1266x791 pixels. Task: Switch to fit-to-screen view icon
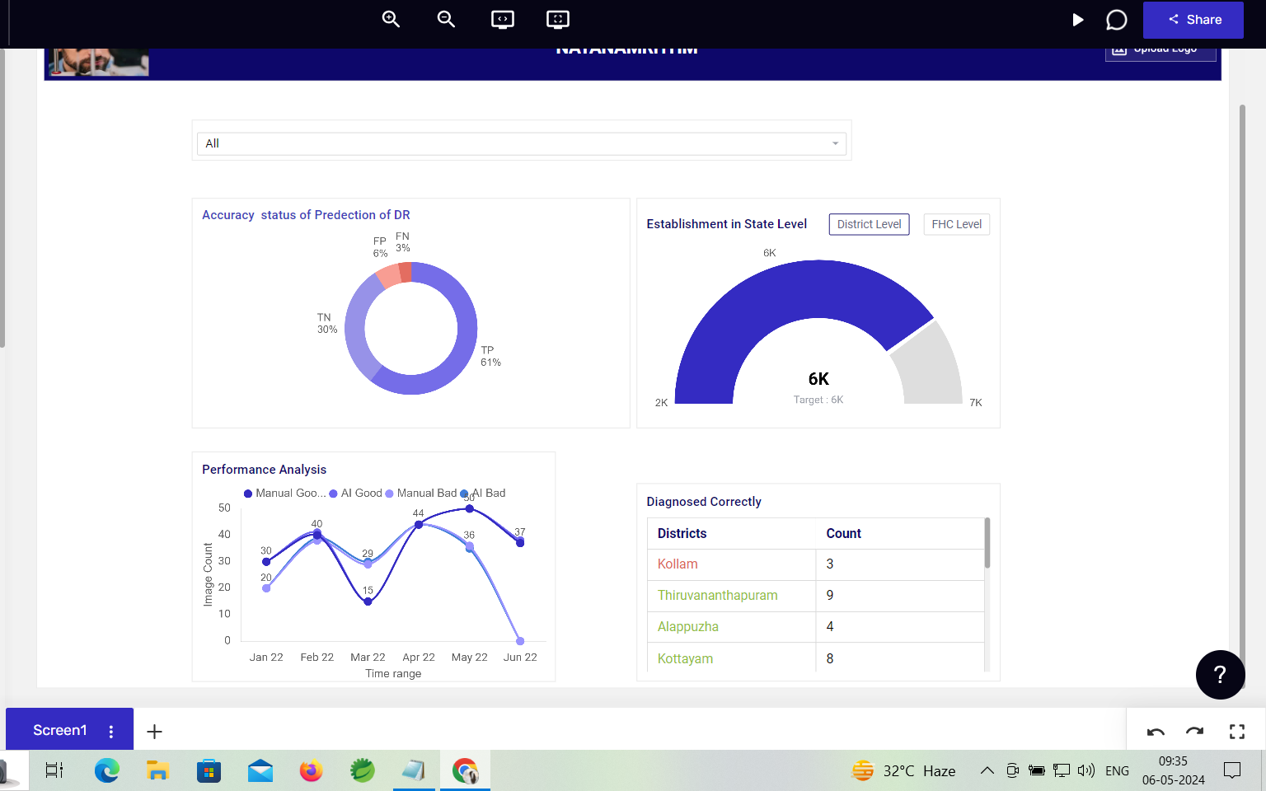(x=558, y=19)
